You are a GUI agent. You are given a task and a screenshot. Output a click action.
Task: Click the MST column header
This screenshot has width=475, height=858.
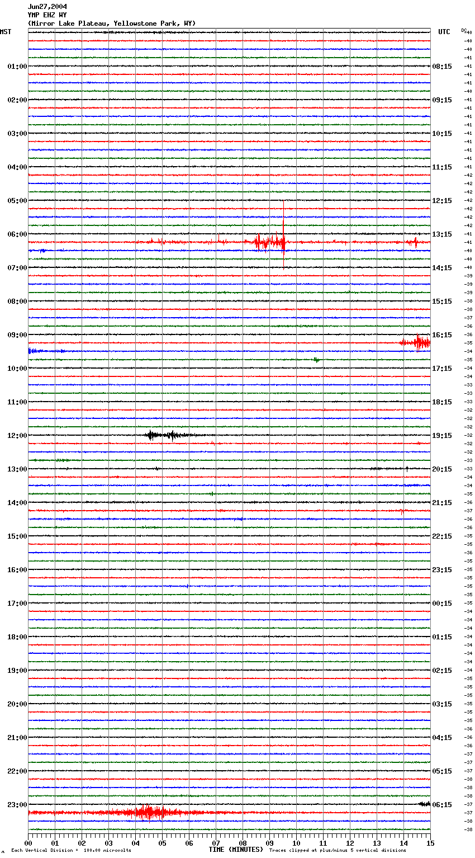click(6, 32)
